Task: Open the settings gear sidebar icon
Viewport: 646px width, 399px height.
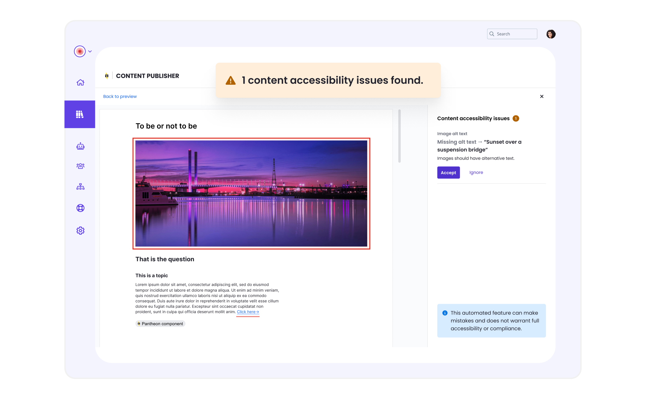Action: (x=80, y=231)
